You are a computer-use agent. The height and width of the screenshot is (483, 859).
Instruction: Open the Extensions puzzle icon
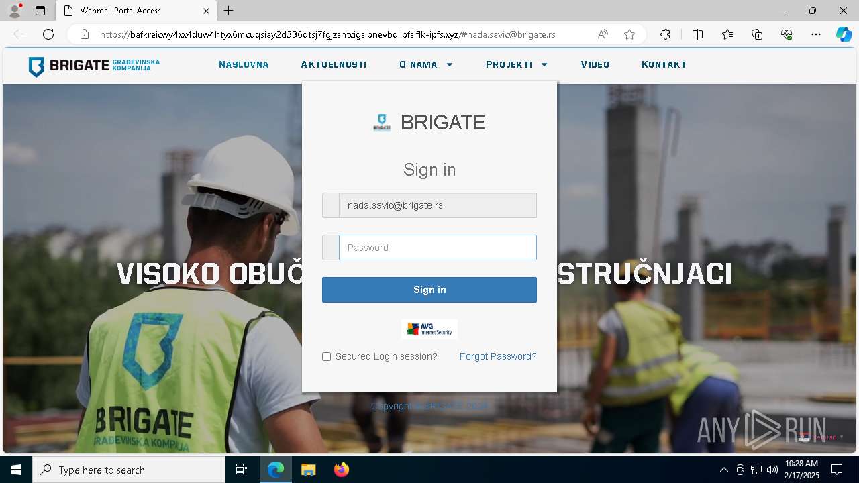(x=665, y=34)
